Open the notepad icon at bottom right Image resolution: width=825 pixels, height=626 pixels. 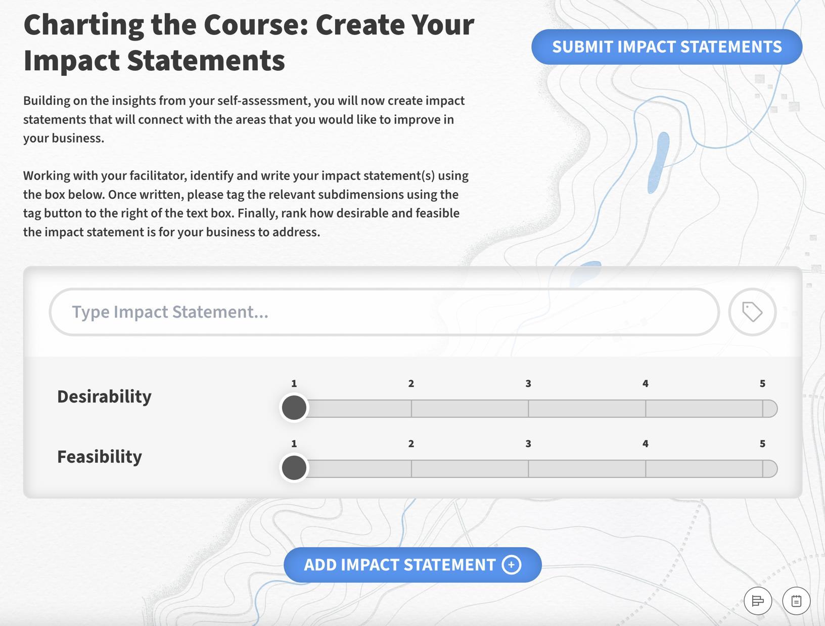click(796, 601)
